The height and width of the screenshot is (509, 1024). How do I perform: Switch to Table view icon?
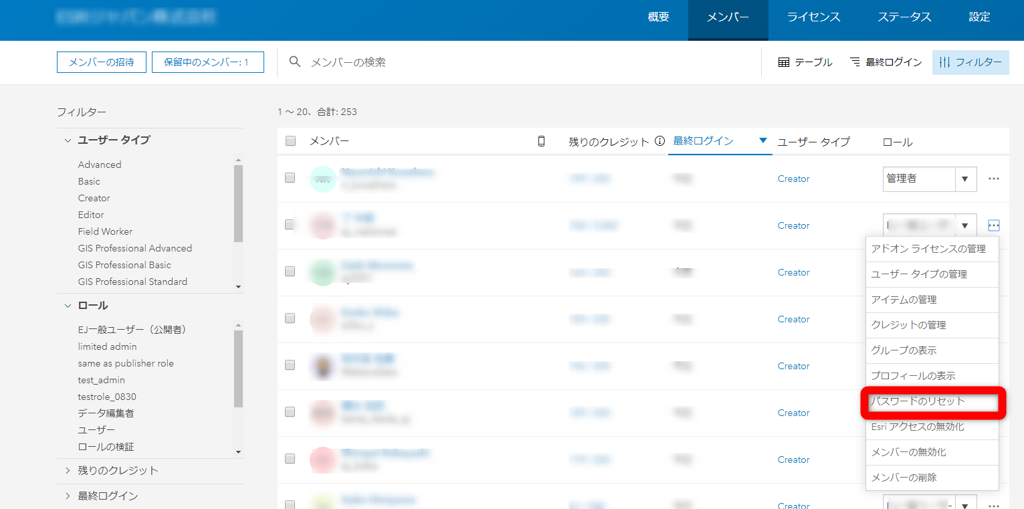point(784,62)
